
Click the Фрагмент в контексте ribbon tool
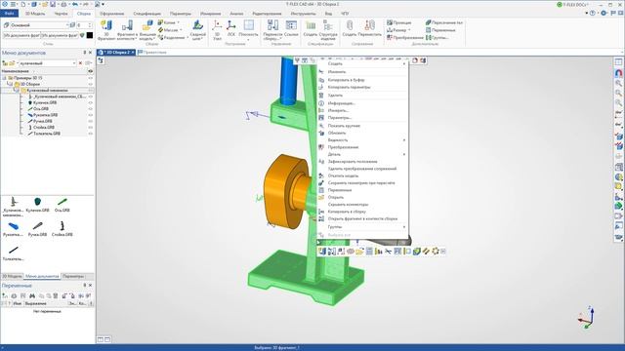coord(127,30)
